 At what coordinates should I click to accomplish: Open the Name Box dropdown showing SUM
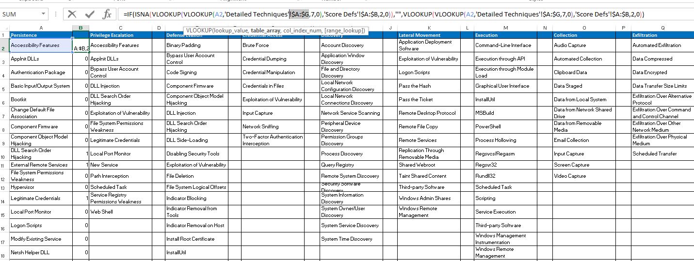44,14
